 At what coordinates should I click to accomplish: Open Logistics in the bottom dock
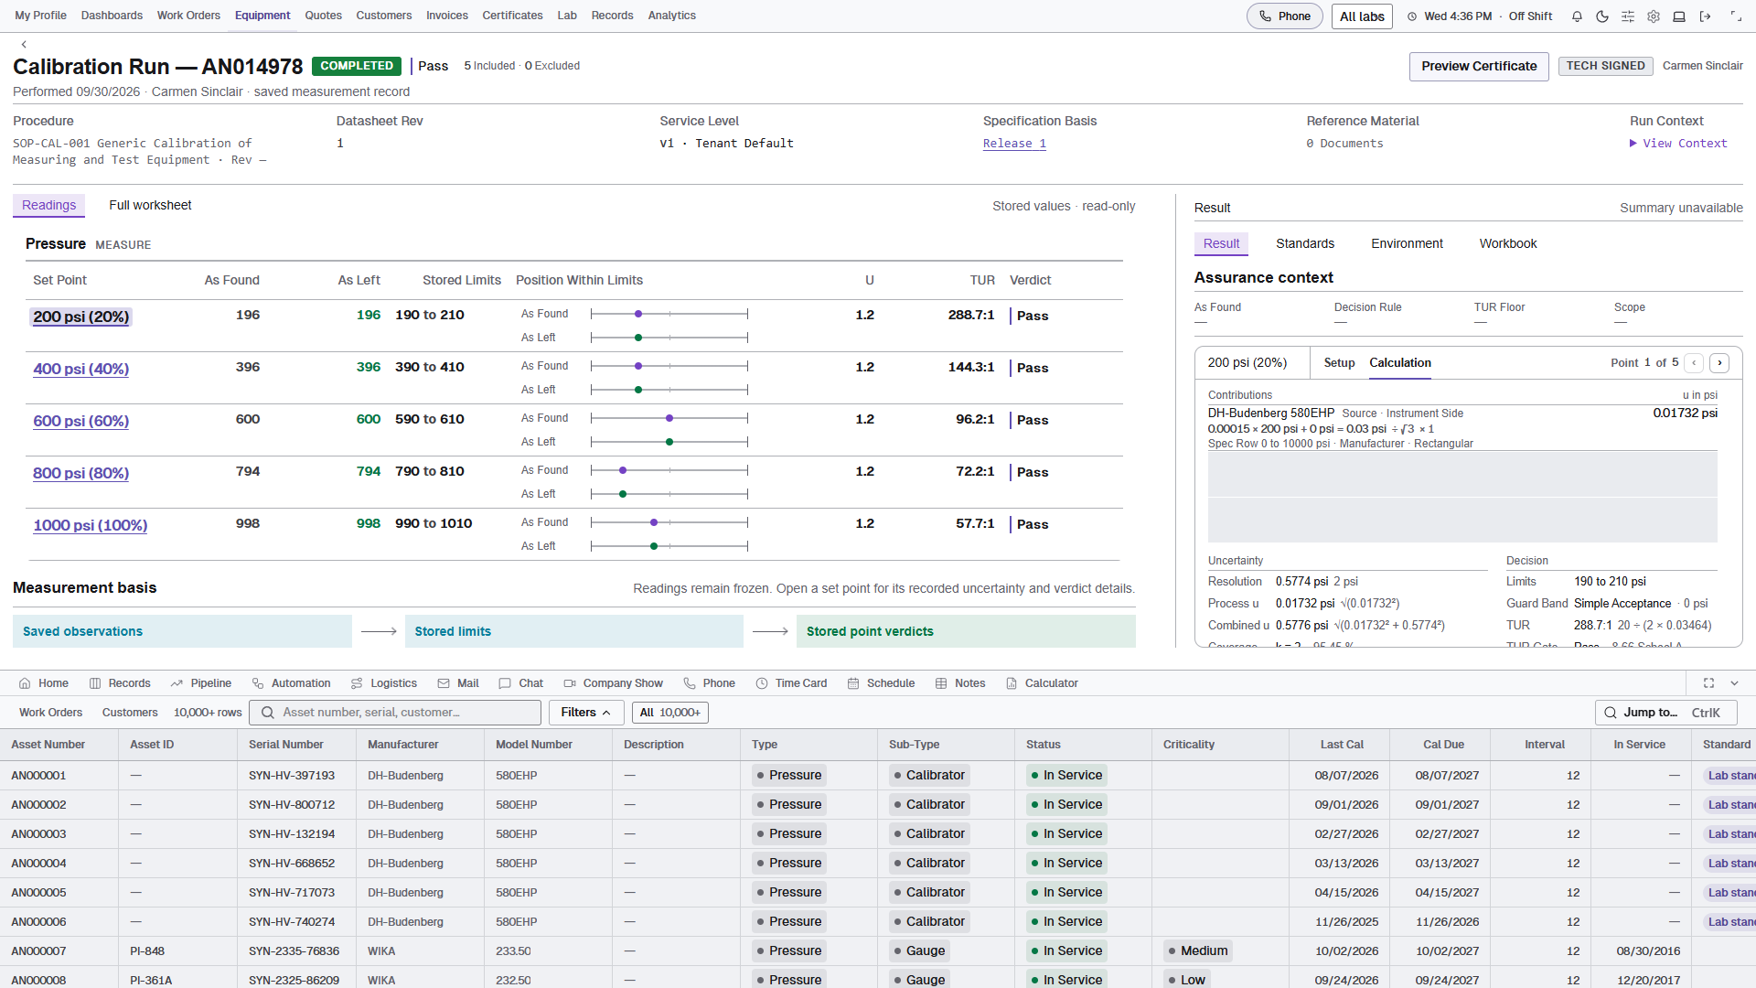click(384, 683)
